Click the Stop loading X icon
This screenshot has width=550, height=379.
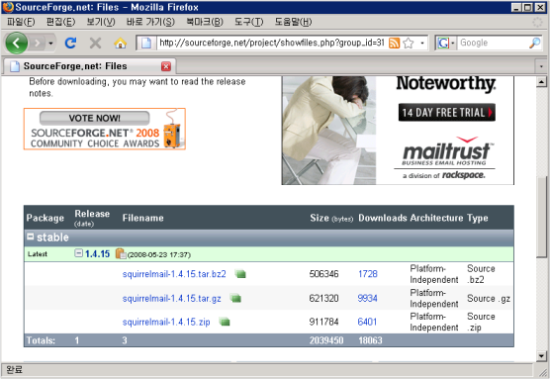pos(95,44)
